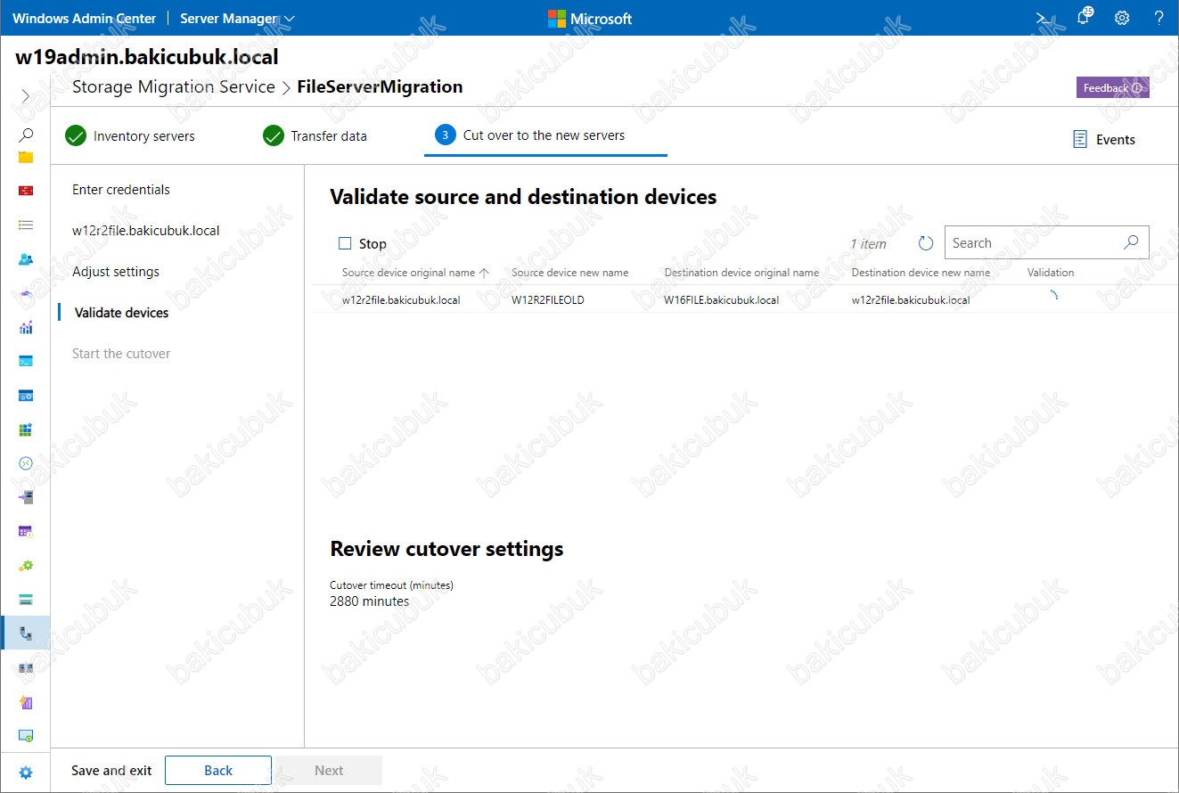
Task: Click Destination device new name column header
Action: tap(921, 273)
